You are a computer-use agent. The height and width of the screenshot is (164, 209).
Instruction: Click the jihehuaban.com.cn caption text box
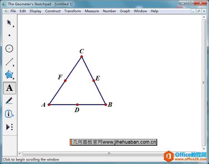pyautogui.click(x=113, y=142)
